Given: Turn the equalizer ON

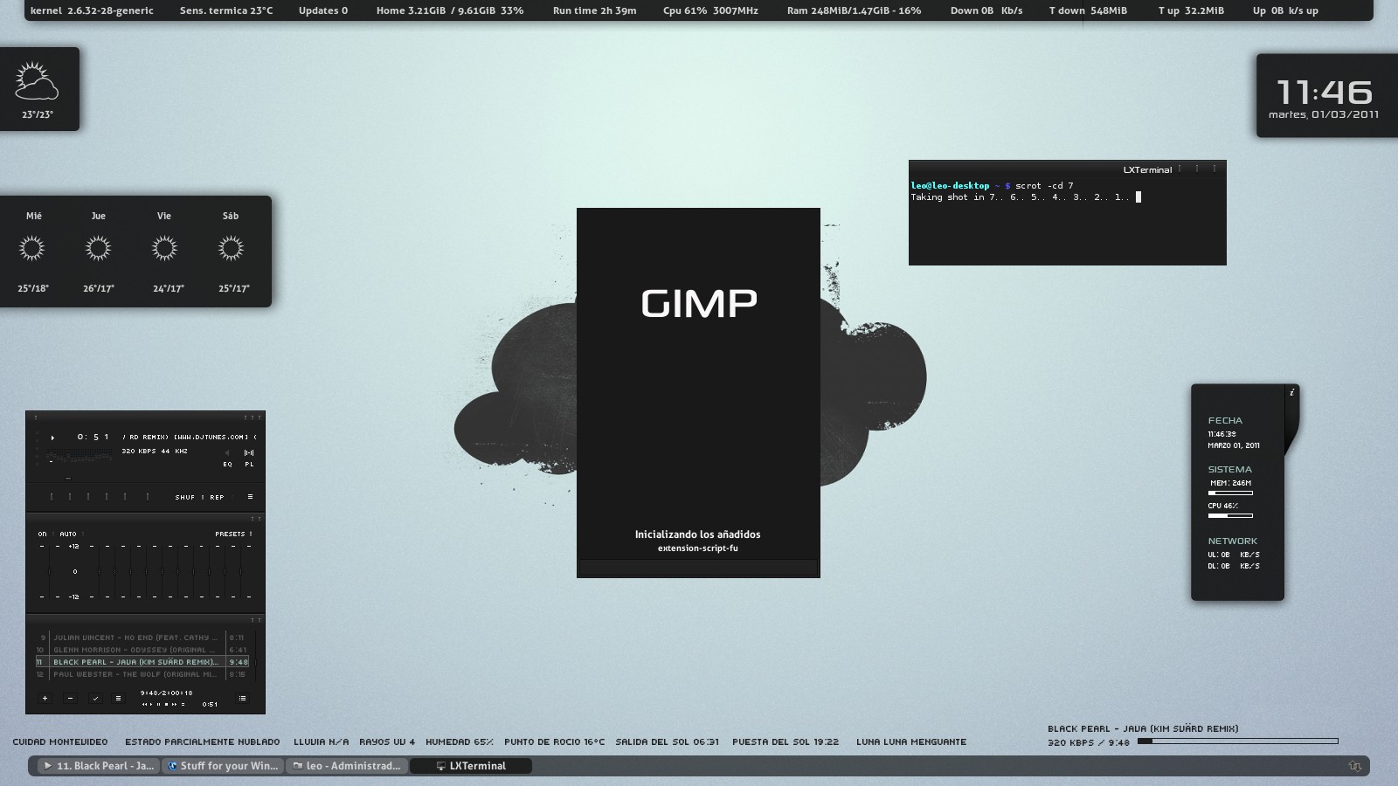Looking at the screenshot, I should pyautogui.click(x=42, y=534).
